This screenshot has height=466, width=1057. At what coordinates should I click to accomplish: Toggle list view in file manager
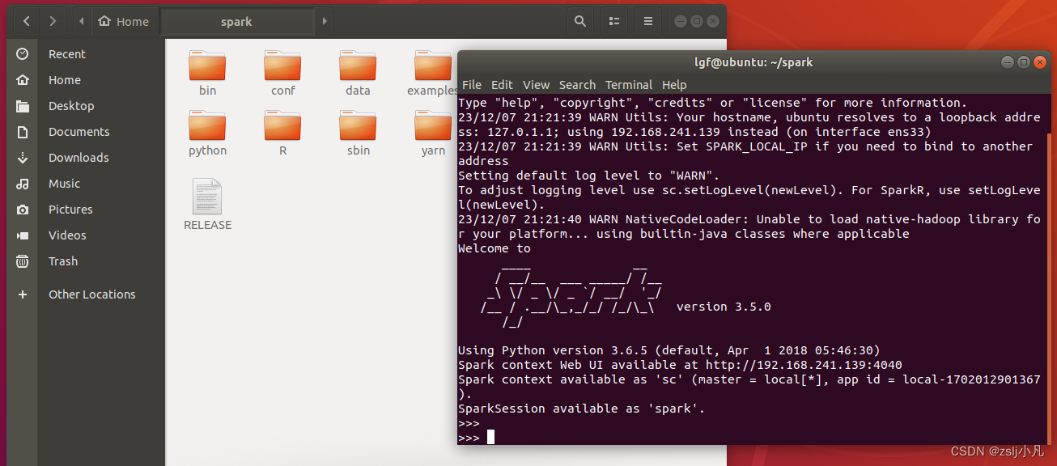click(x=614, y=22)
